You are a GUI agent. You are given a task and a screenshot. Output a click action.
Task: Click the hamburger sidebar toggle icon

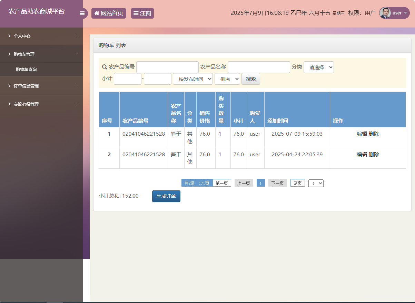82,13
